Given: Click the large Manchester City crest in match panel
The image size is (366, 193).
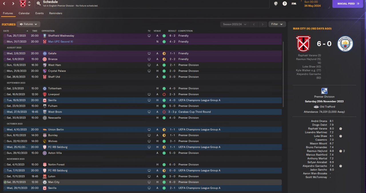Looking at the screenshot, I should (x=345, y=44).
